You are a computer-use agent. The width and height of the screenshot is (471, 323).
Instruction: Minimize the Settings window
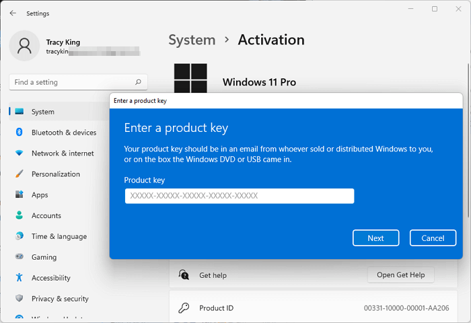coord(411,9)
